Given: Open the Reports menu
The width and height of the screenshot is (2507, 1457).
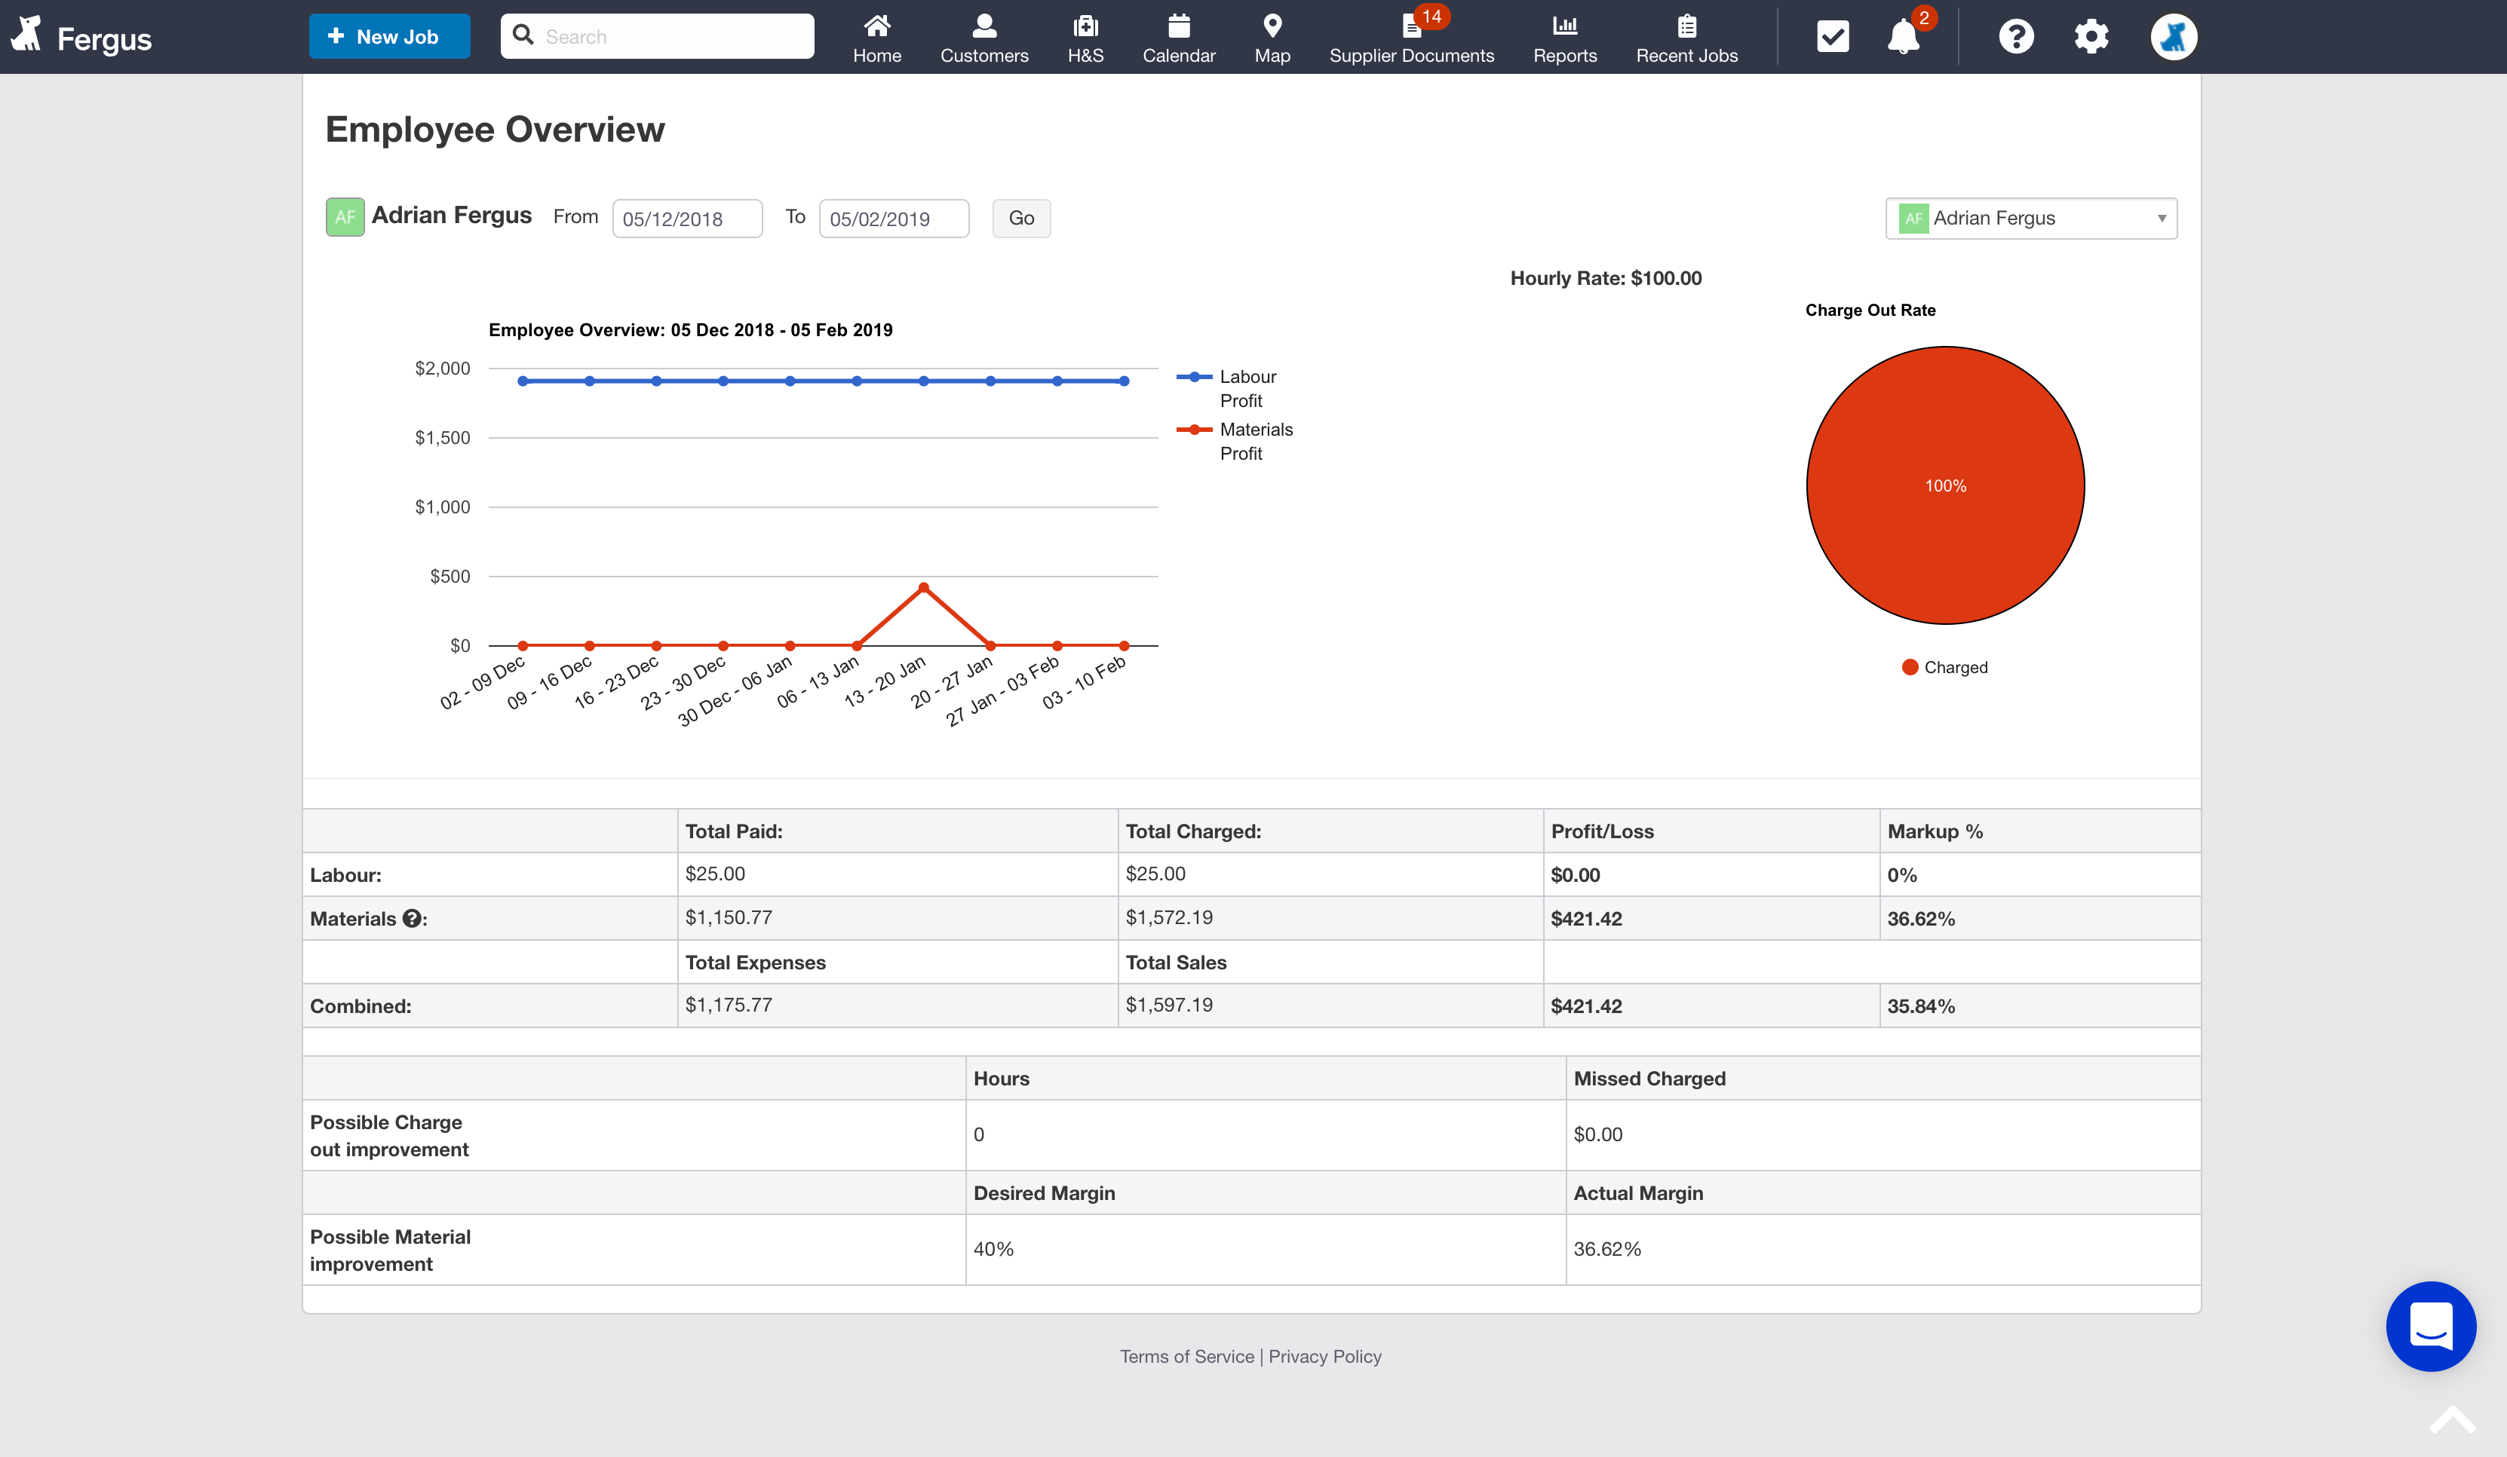Looking at the screenshot, I should [x=1565, y=38].
